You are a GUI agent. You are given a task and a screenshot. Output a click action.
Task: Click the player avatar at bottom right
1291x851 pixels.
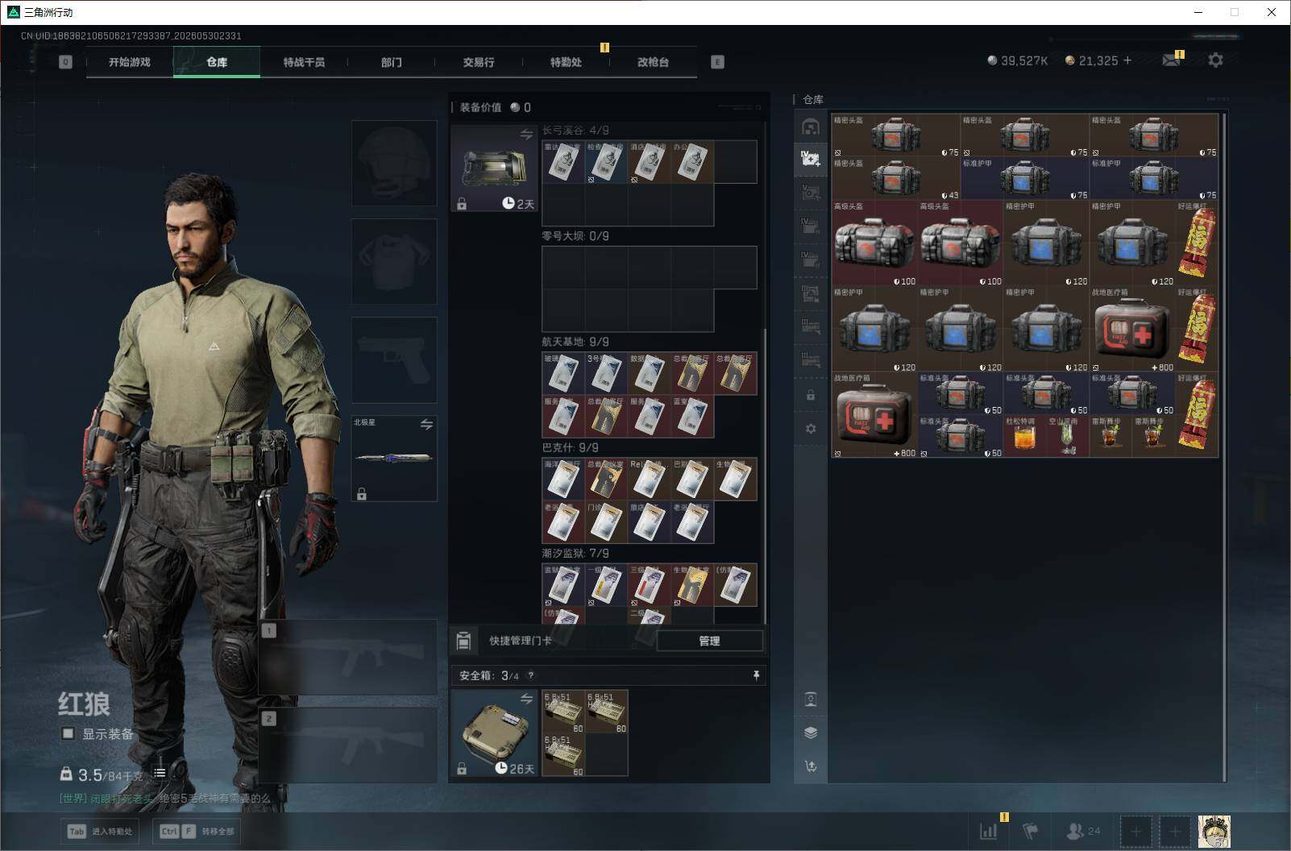click(x=1214, y=831)
